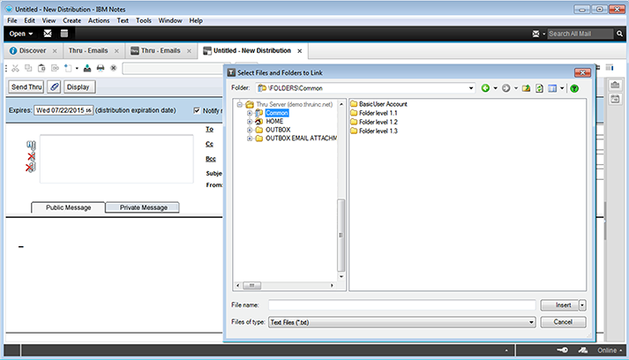Viewport: 629px width, 360px height.
Task: Click the key security icon in status bar
Action: (563, 350)
